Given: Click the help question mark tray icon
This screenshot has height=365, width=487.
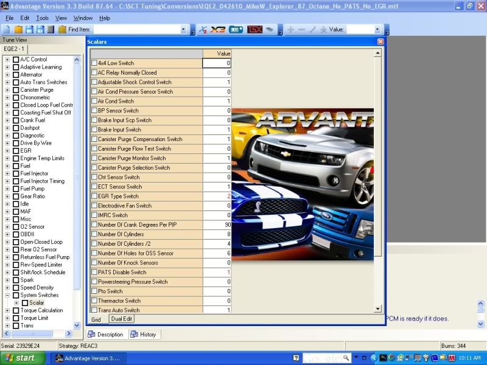Looking at the screenshot, I should coord(296,358).
